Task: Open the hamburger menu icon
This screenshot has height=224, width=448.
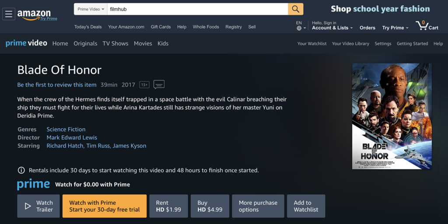Action: [9, 14]
